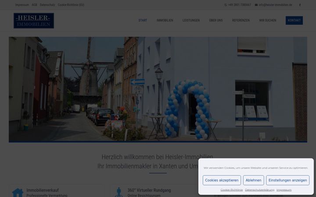Click the house icon next to Immobilienverkauf
Viewport: 316px width, 197px height.
tap(18, 193)
